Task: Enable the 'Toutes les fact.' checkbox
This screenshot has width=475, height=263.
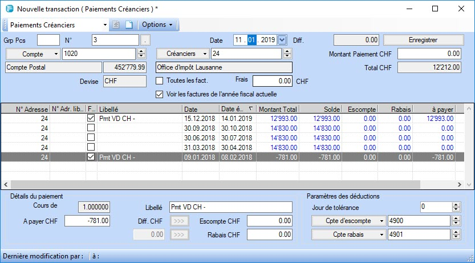Action: (x=160, y=80)
